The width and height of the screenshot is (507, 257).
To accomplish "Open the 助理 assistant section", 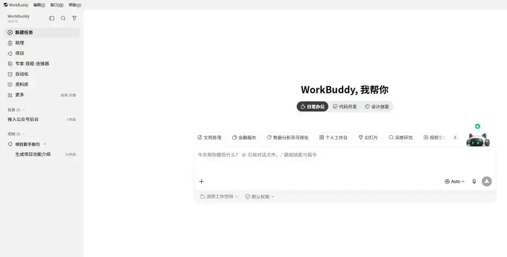I will (x=42, y=43).
